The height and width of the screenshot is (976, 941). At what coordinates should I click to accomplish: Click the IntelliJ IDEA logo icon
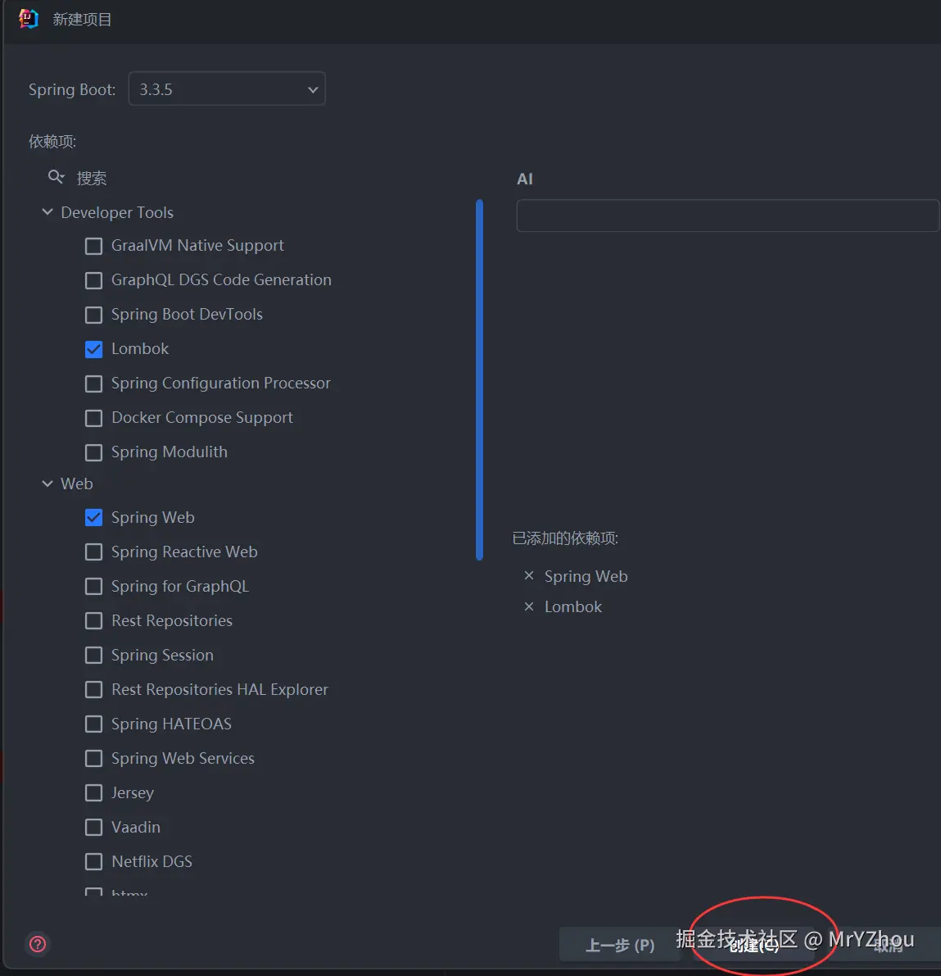(29, 19)
